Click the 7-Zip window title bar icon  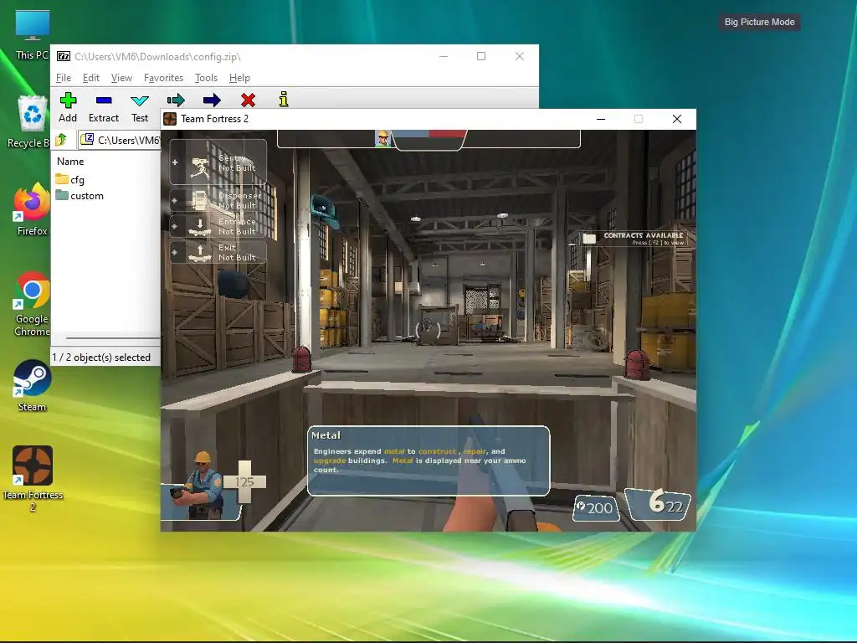[x=64, y=56]
